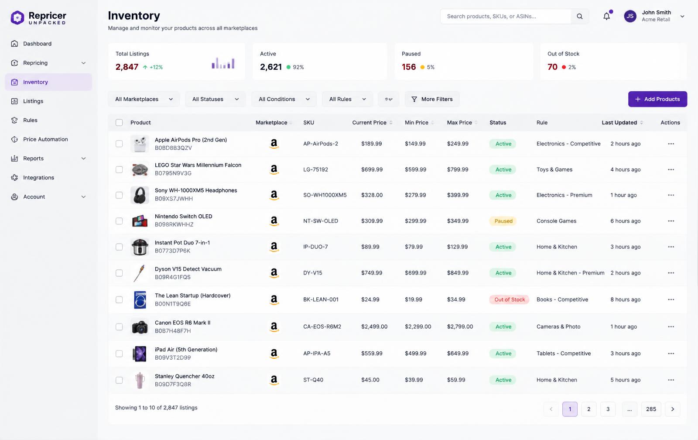Open actions menu for Nintendo Switch OLED
Image resolution: width=698 pixels, height=440 pixels.
tap(671, 221)
